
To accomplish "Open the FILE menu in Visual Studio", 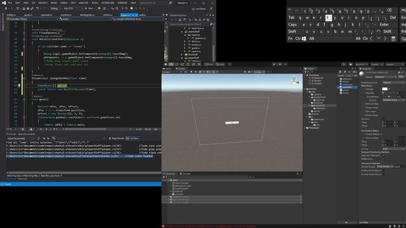I will point(10,3).
